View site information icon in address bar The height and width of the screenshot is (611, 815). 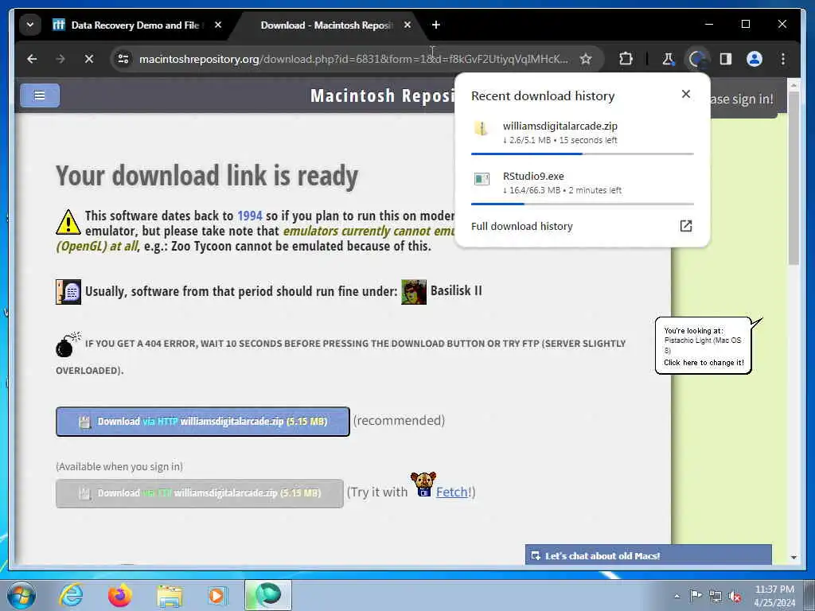[123, 59]
